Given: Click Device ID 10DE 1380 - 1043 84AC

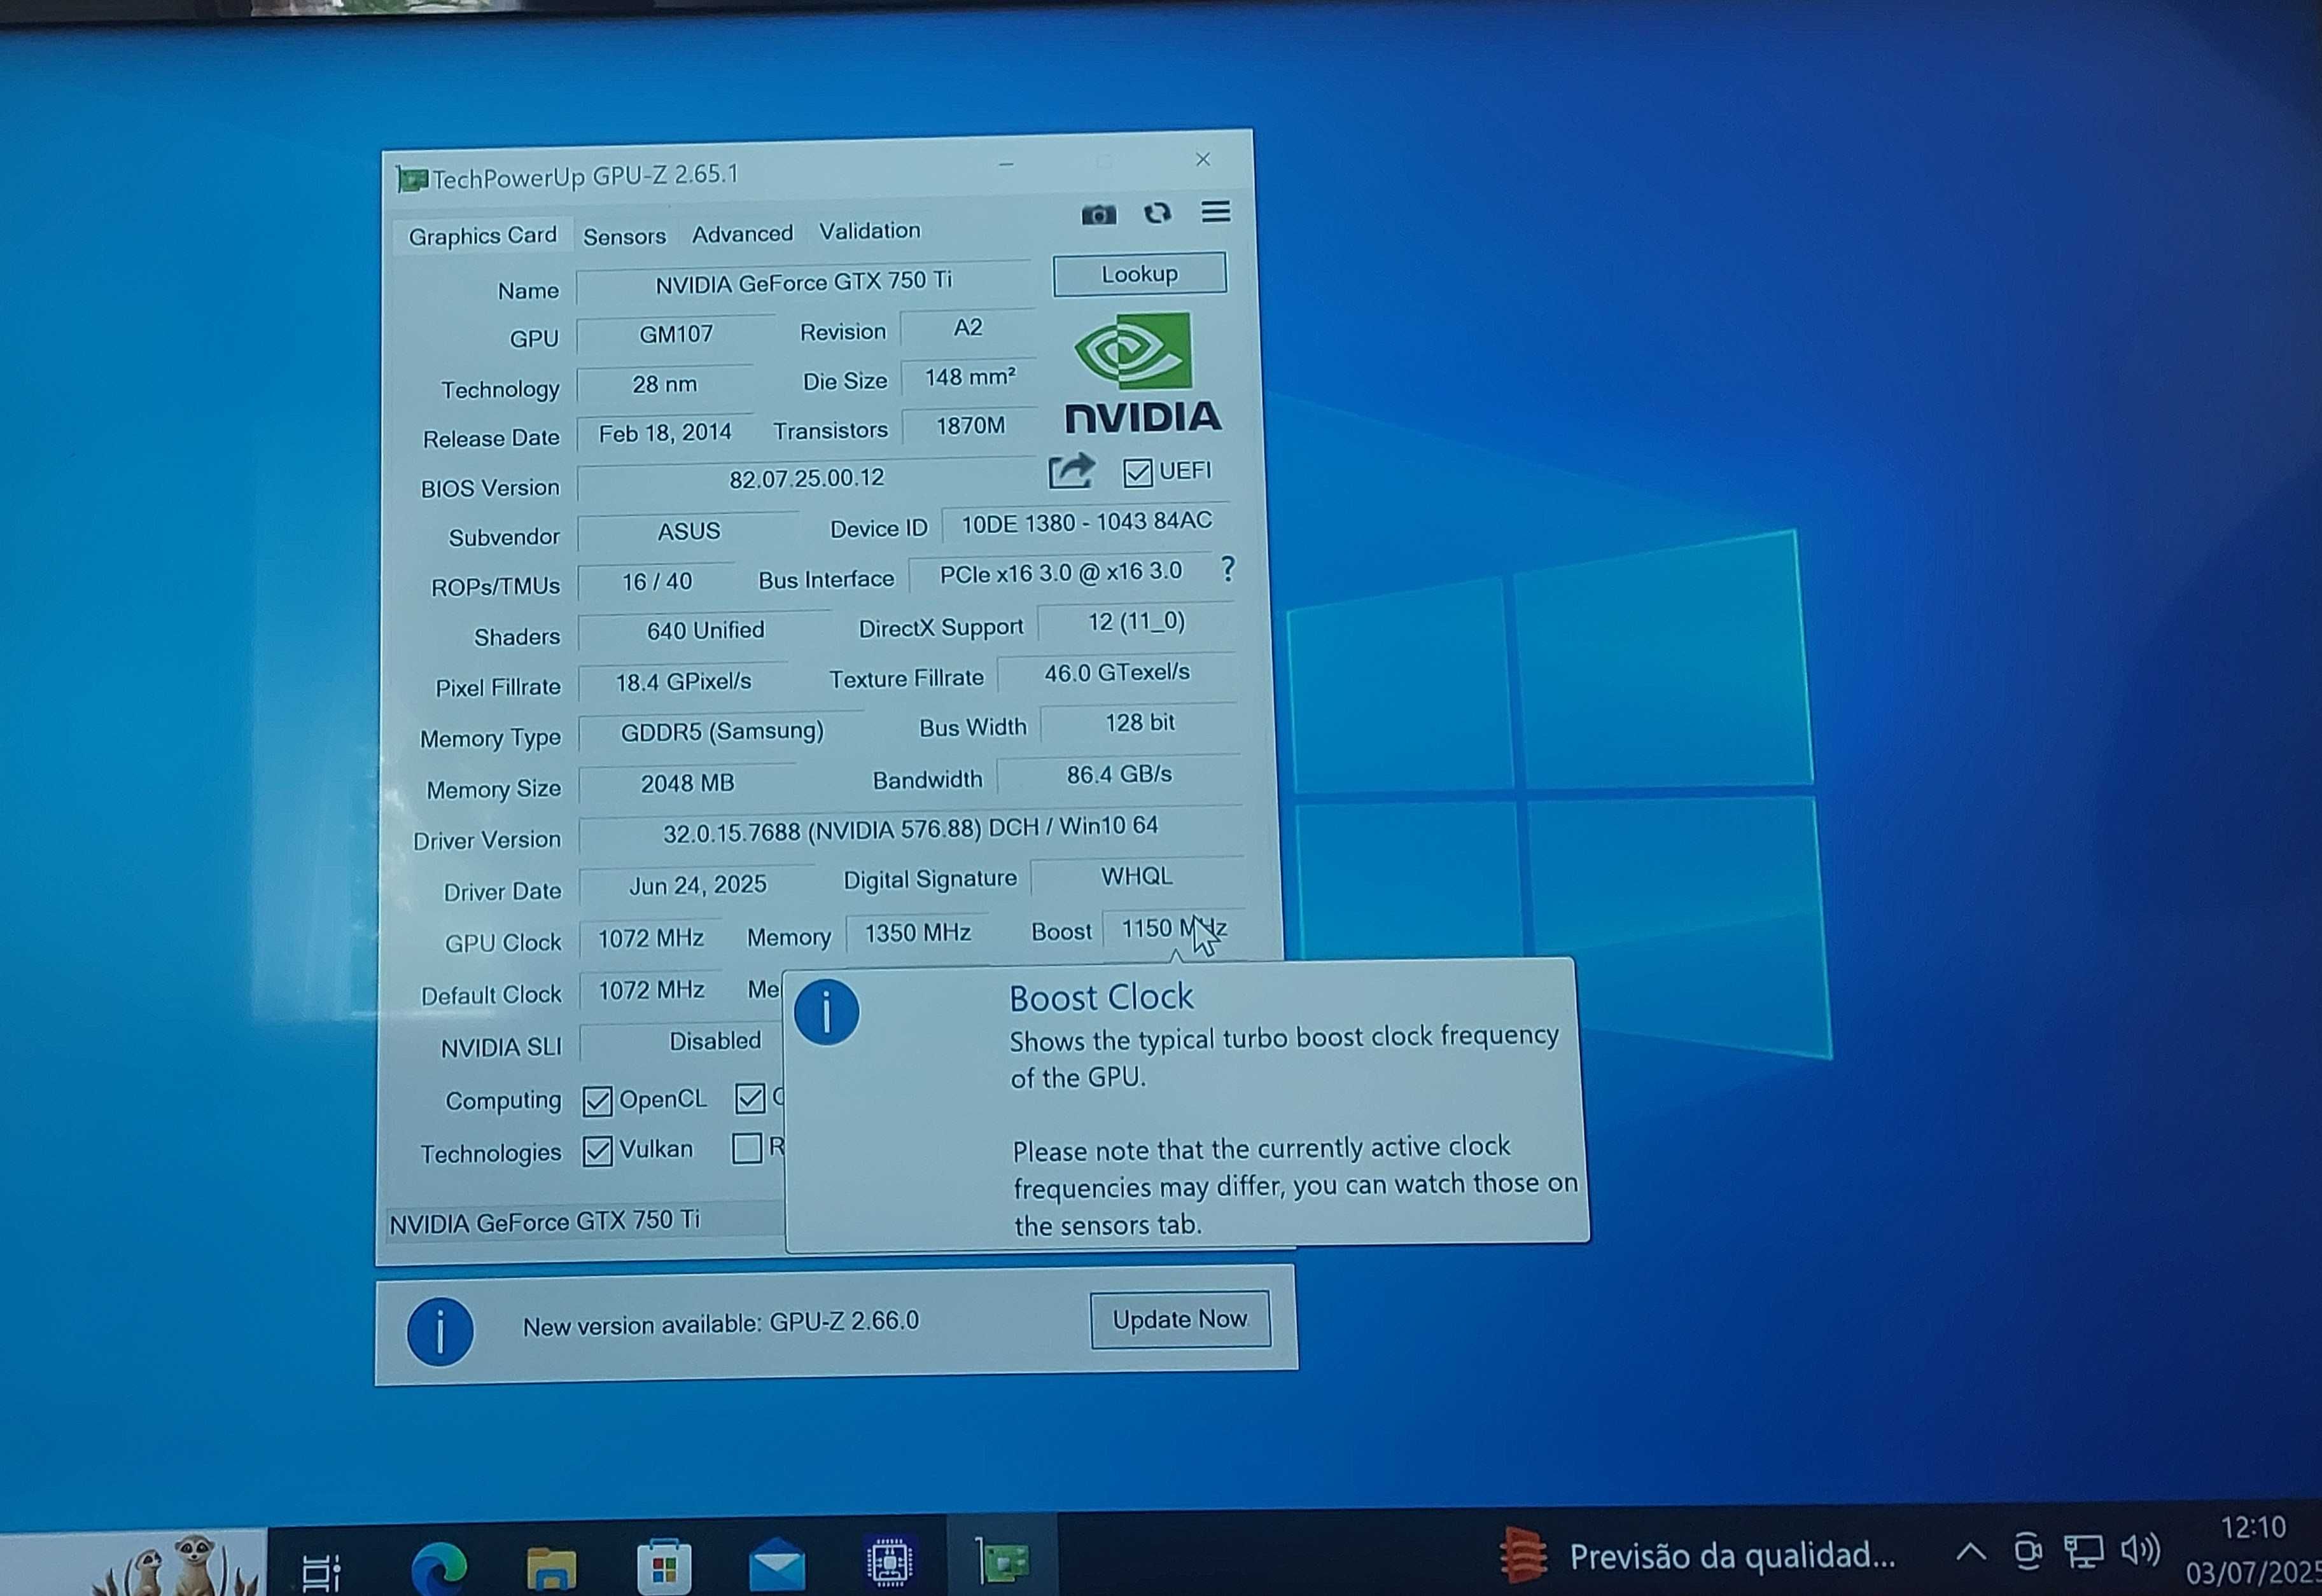Looking at the screenshot, I should pyautogui.click(x=1086, y=522).
